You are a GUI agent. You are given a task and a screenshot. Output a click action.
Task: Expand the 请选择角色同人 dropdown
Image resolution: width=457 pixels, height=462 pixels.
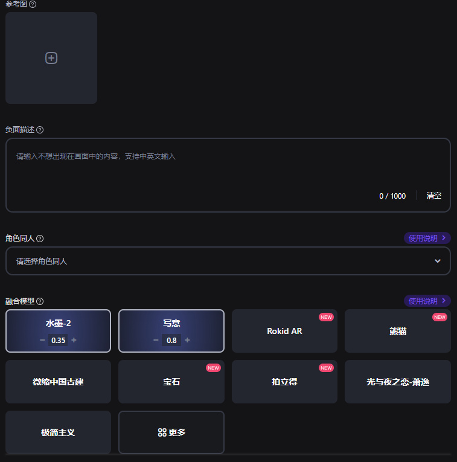click(228, 261)
